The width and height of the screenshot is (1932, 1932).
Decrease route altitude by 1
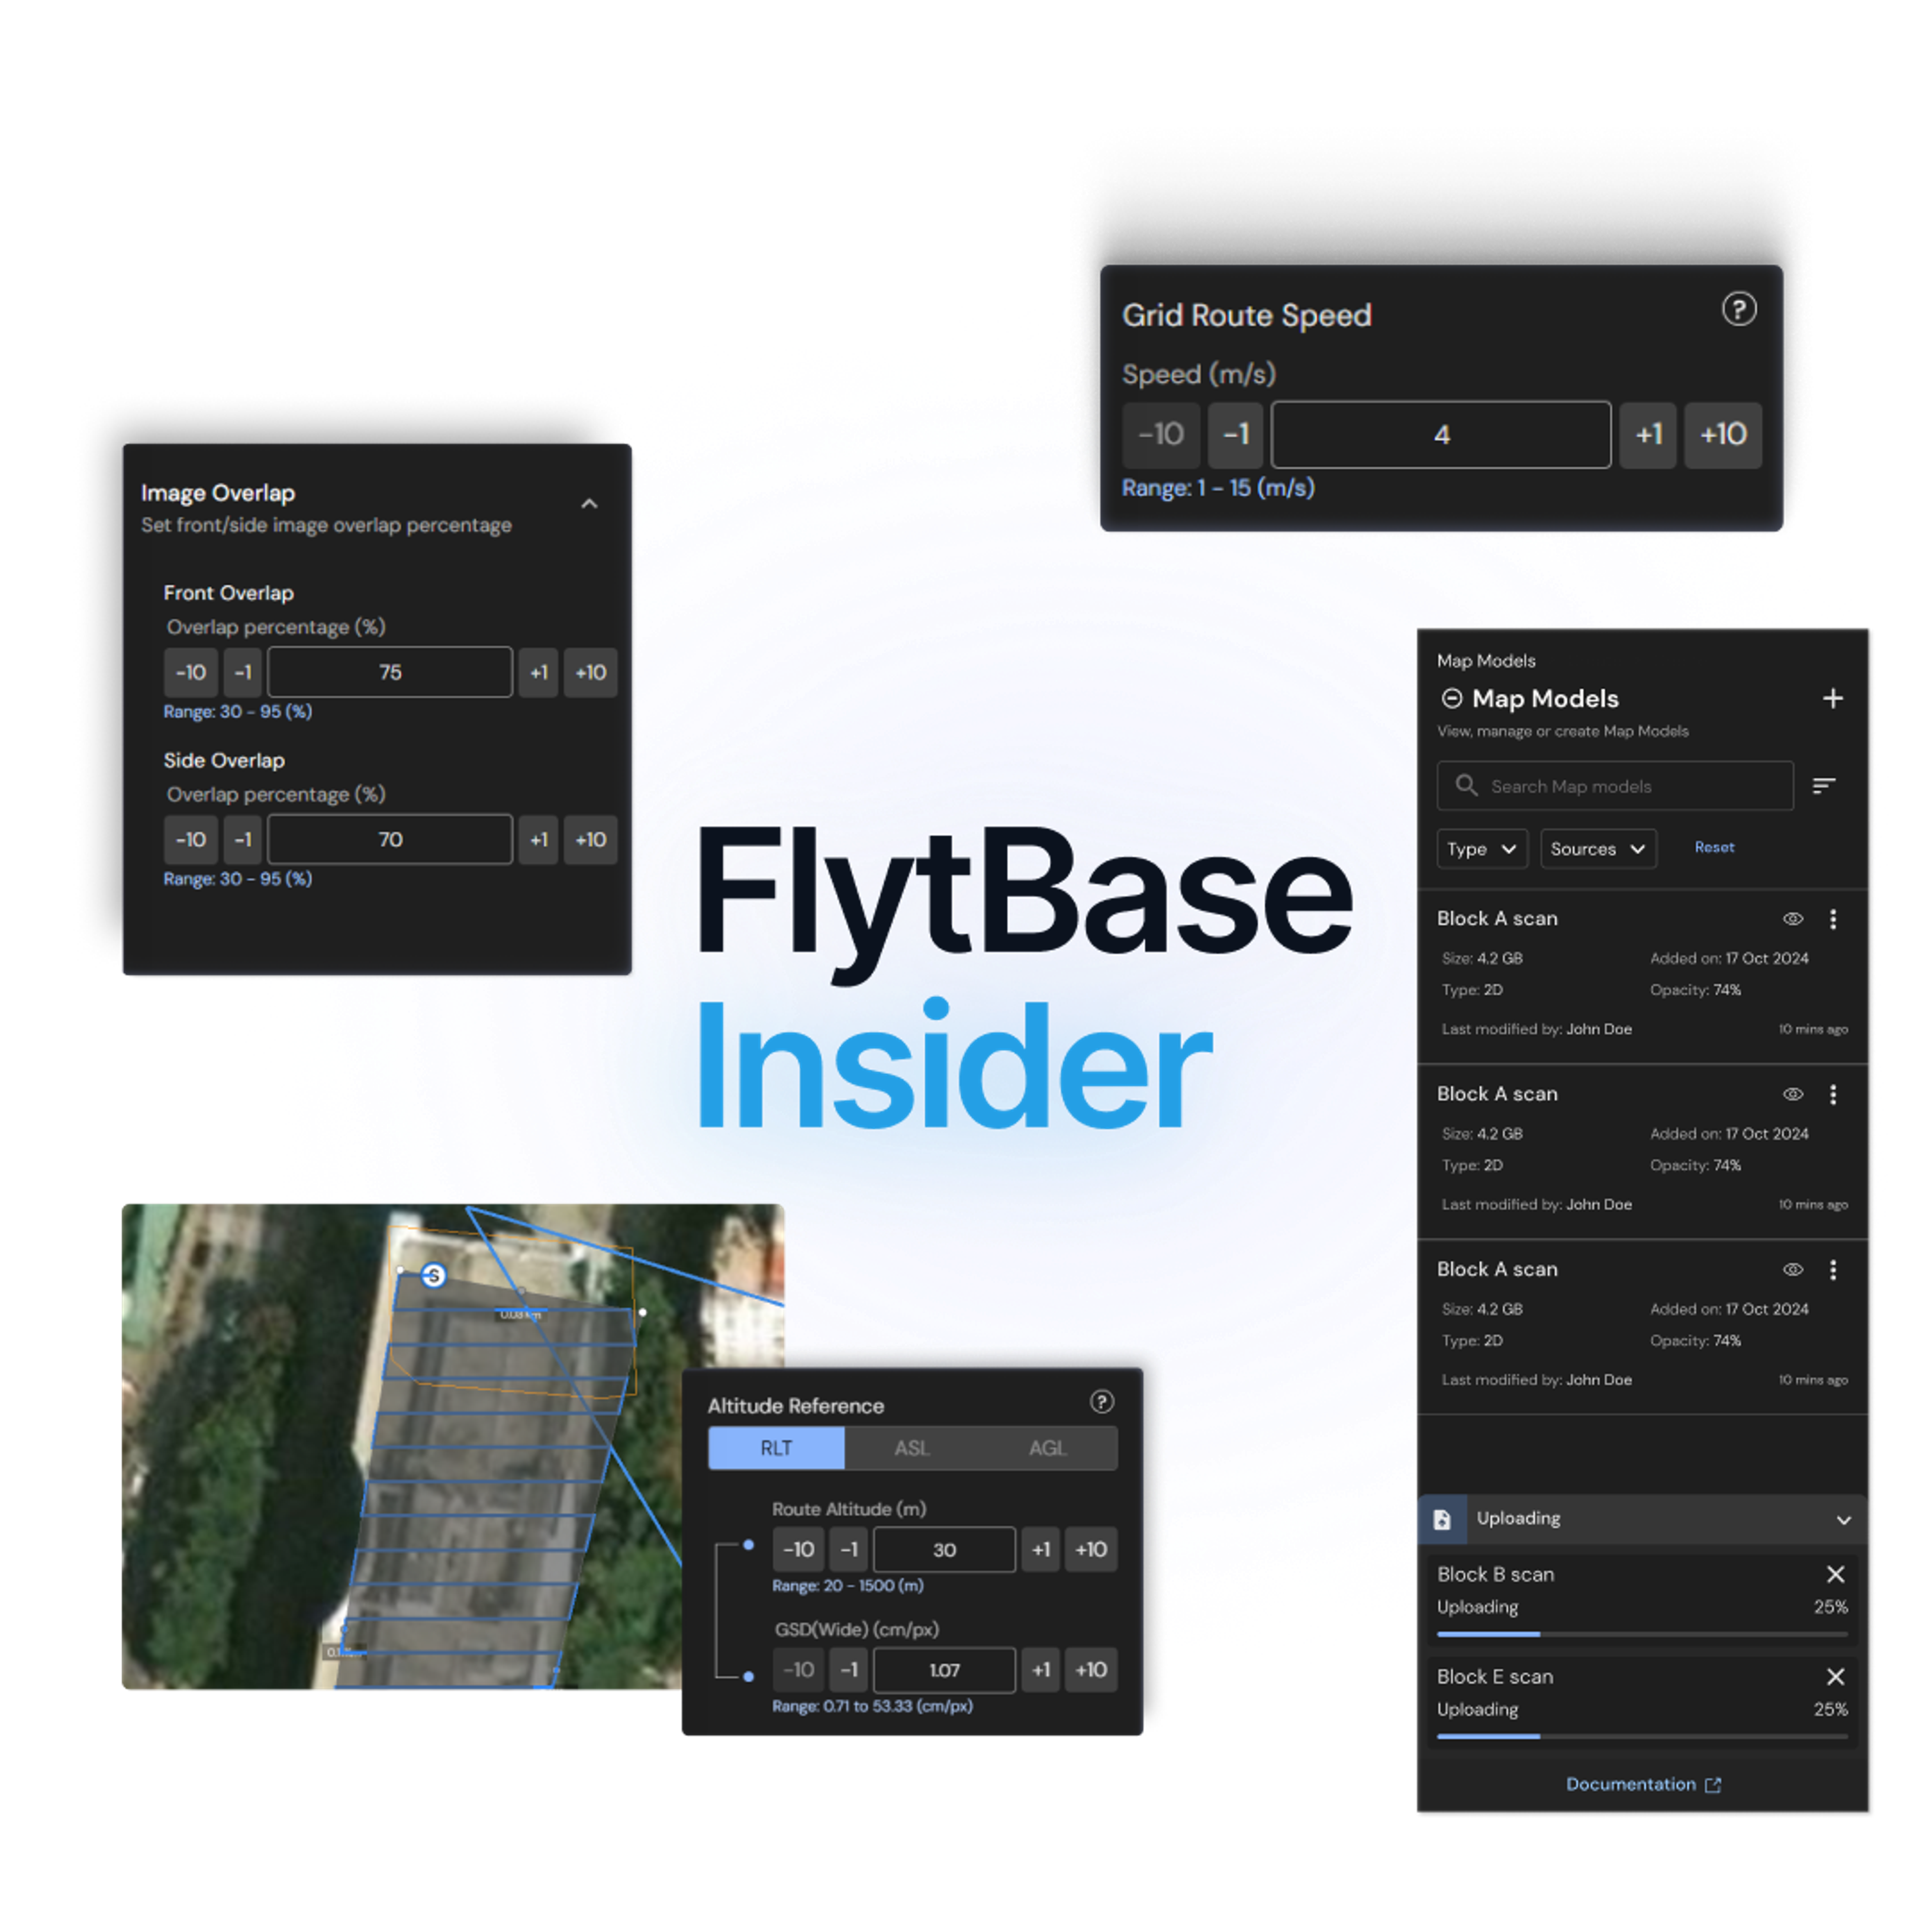pyautogui.click(x=848, y=1549)
